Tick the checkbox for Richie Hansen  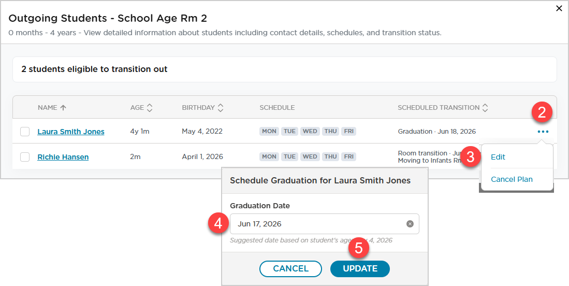(x=25, y=157)
